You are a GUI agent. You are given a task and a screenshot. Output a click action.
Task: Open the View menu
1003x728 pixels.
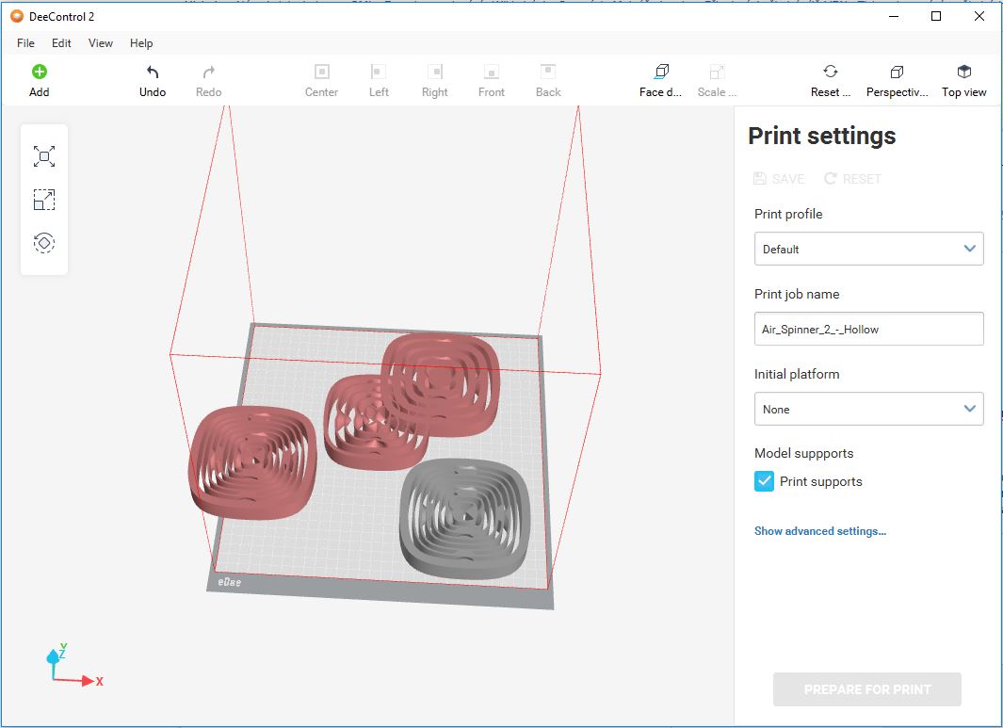pyautogui.click(x=100, y=43)
